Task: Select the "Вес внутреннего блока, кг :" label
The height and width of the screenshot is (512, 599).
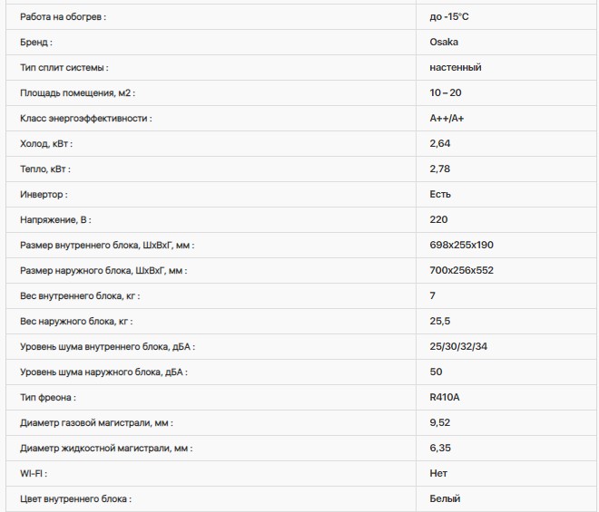Action: [80, 295]
